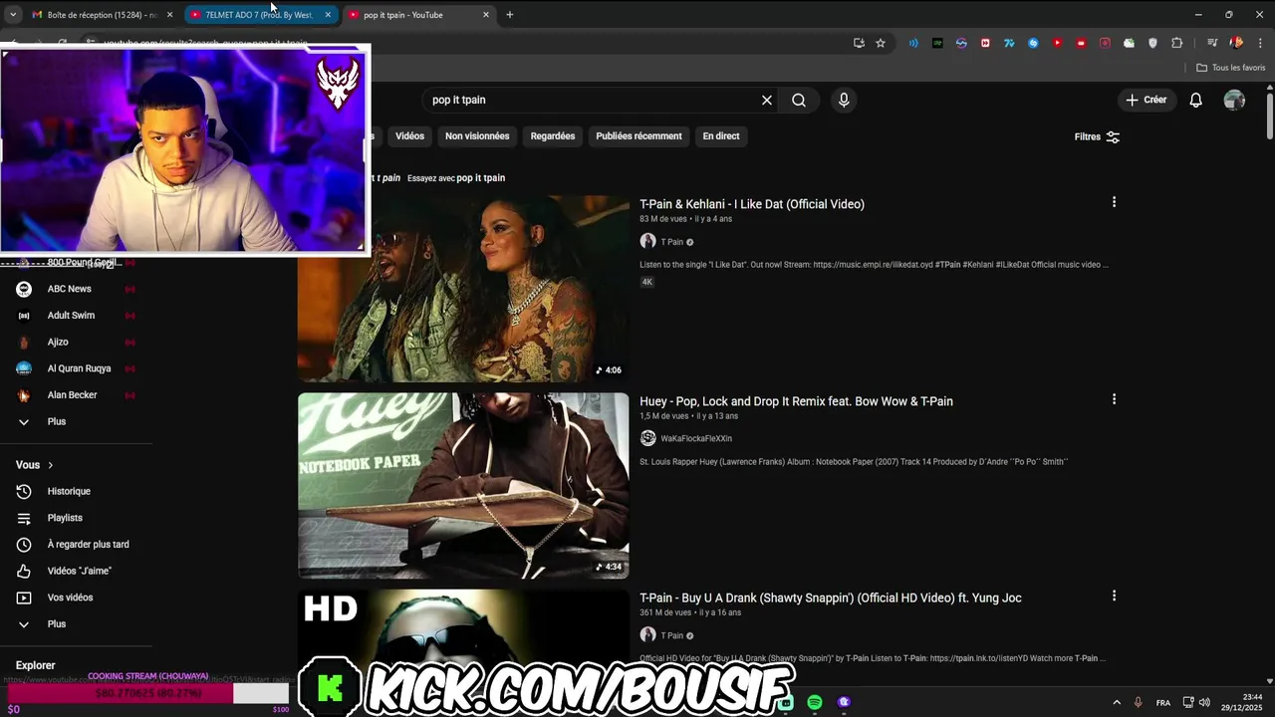Click the Huey Notebook Paper video thumbnail
Screen dimensions: 1275x717
point(463,486)
